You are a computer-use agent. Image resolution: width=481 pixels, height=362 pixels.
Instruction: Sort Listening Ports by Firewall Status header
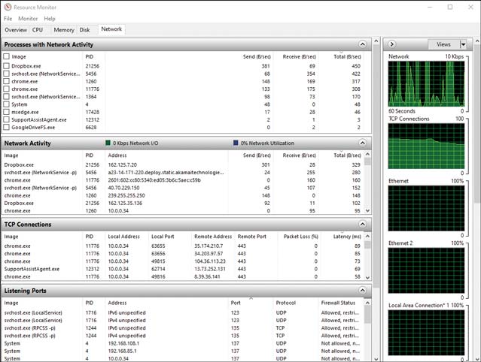point(338,303)
